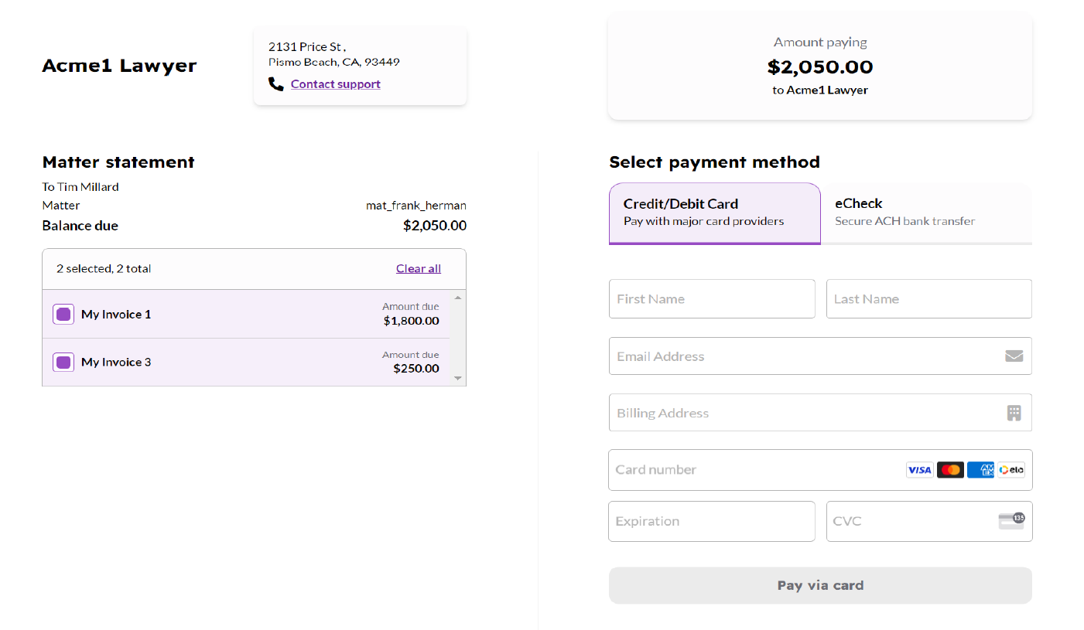
Task: Click the building icon in Billing Address field
Action: point(1014,413)
